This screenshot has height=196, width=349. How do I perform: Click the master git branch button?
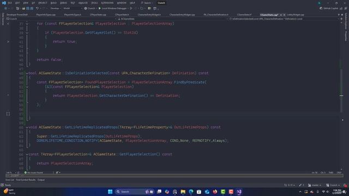click(315, 185)
